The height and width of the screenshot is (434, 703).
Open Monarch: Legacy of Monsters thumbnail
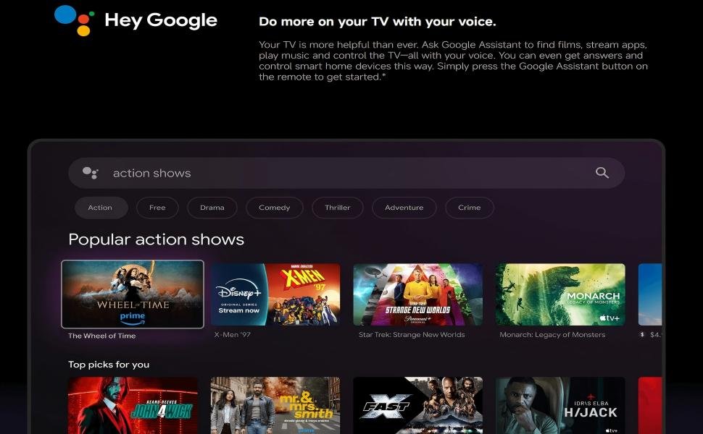point(560,294)
